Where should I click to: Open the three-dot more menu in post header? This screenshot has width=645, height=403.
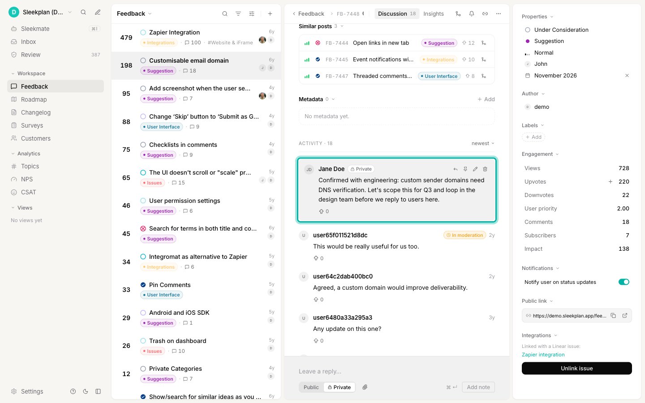click(x=499, y=14)
